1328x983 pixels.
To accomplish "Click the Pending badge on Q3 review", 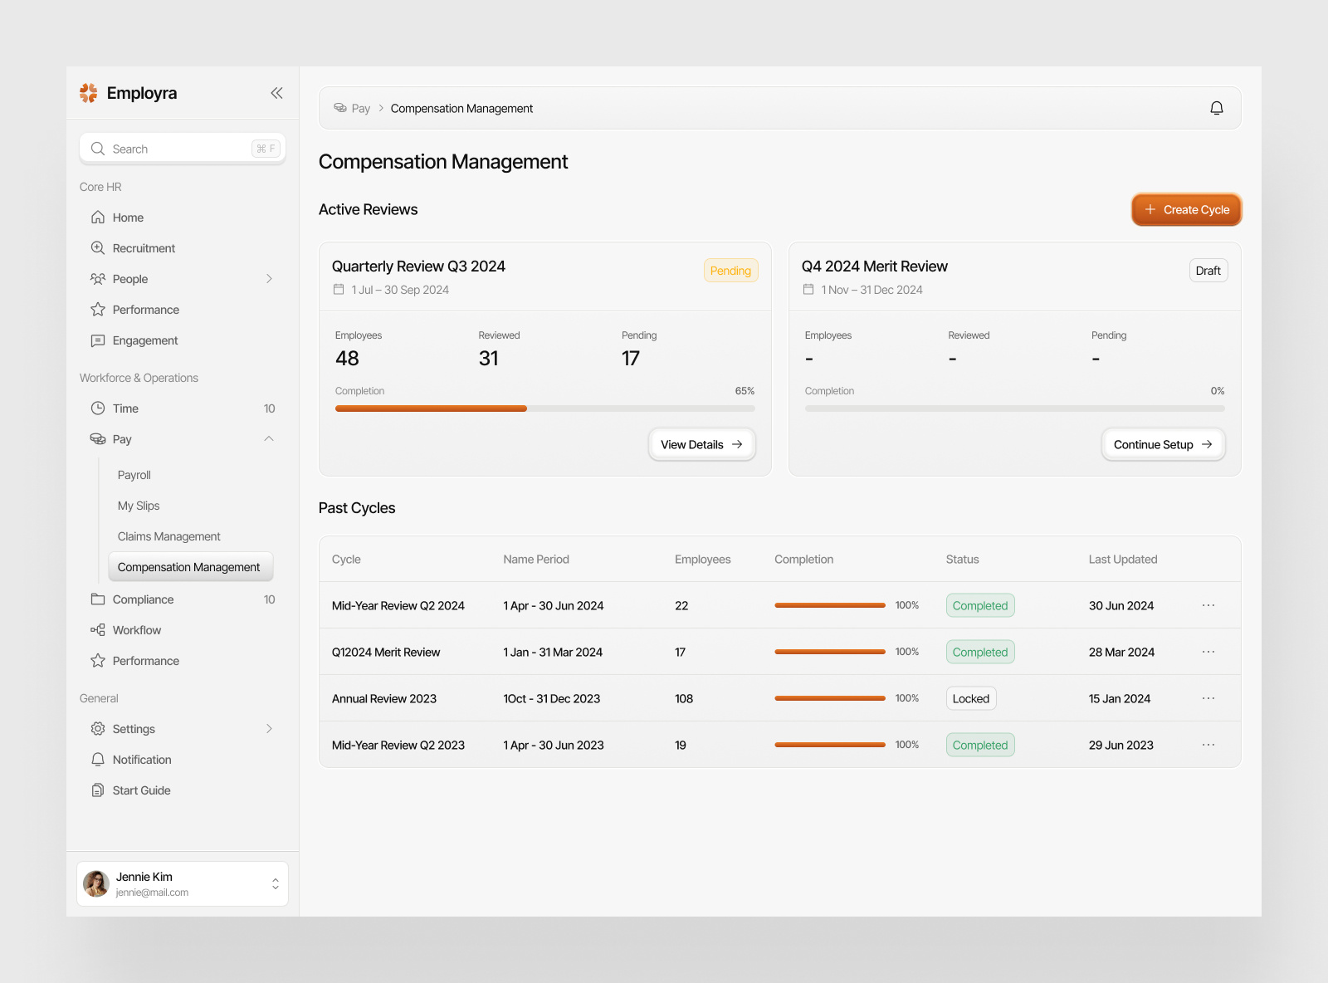I will coord(730,271).
